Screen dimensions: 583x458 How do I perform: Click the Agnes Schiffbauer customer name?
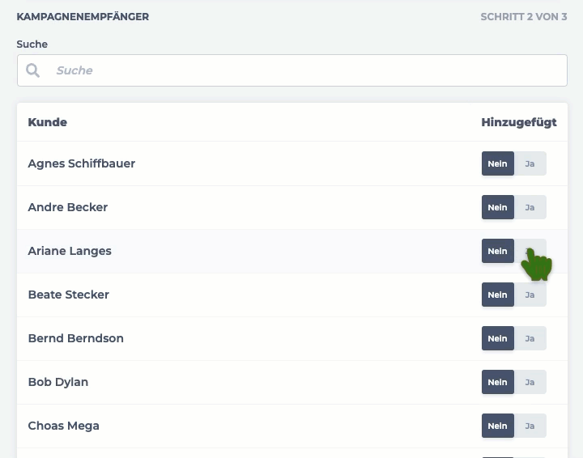pos(82,163)
